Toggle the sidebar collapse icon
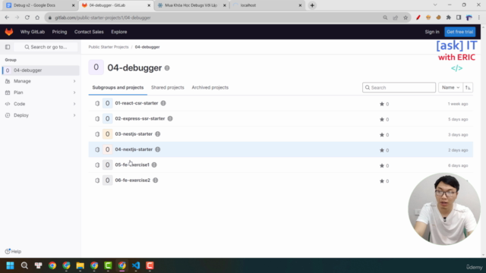Image resolution: width=486 pixels, height=273 pixels. click(x=8, y=47)
